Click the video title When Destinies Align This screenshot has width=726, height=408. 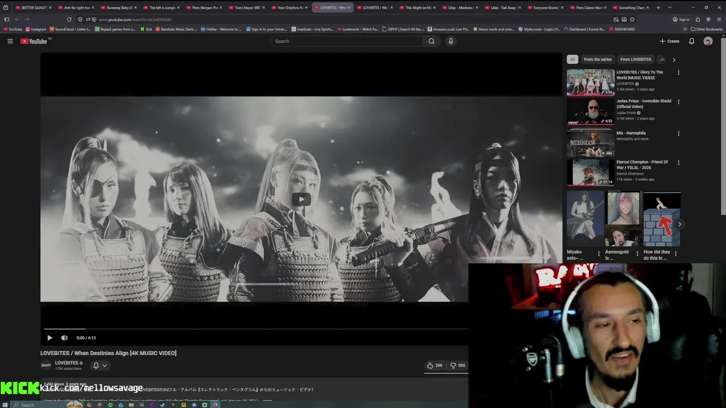point(108,353)
